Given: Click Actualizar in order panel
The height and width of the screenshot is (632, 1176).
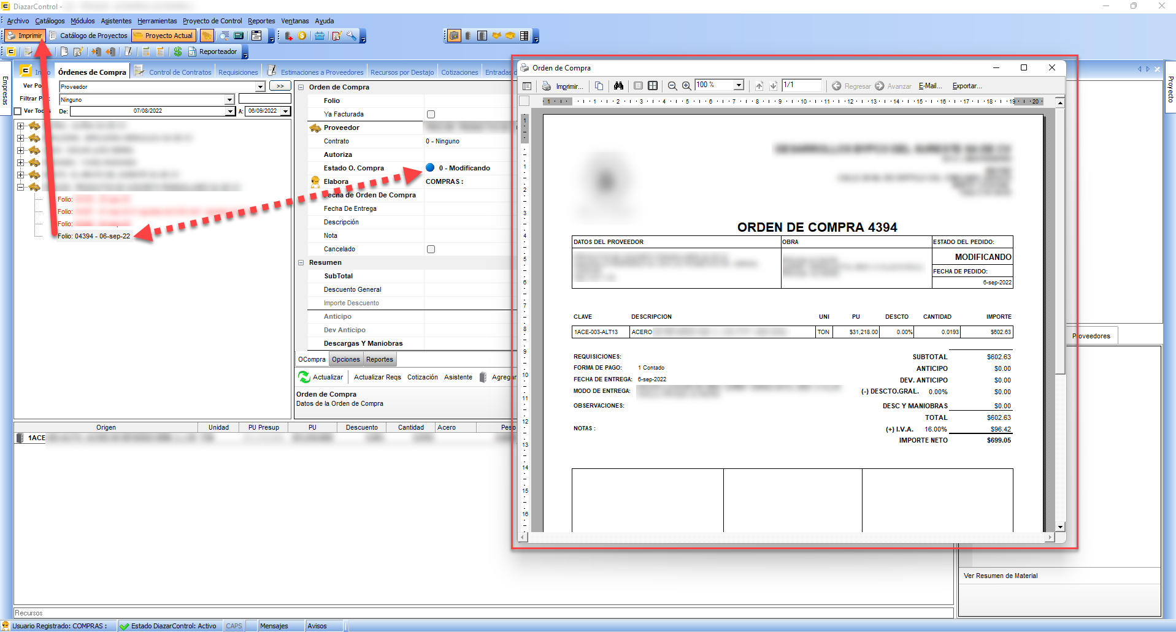Looking at the screenshot, I should pyautogui.click(x=321, y=377).
